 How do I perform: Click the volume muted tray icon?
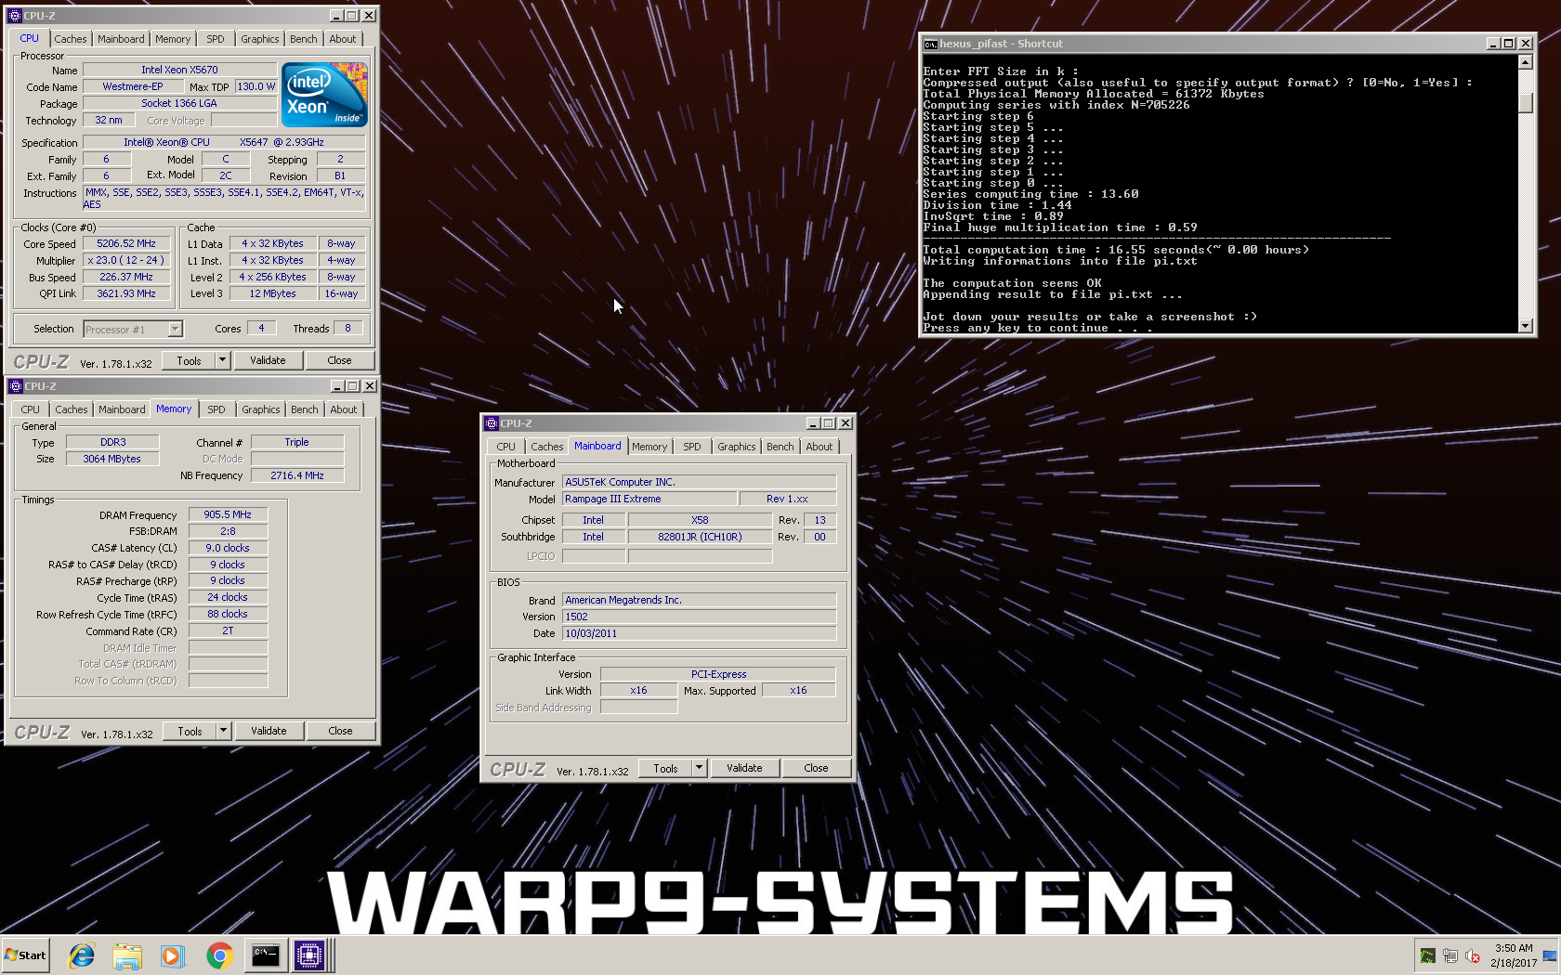pos(1473,955)
